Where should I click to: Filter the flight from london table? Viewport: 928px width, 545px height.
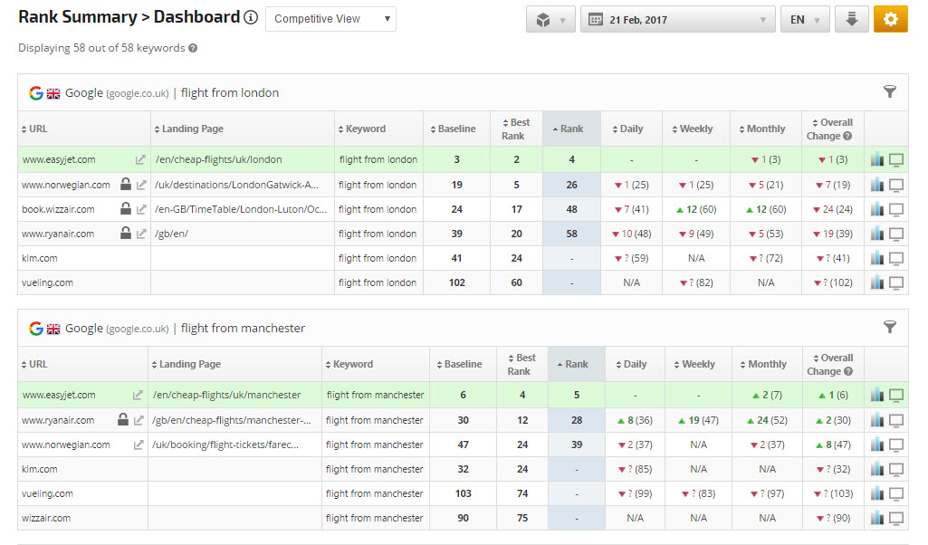coord(890,91)
